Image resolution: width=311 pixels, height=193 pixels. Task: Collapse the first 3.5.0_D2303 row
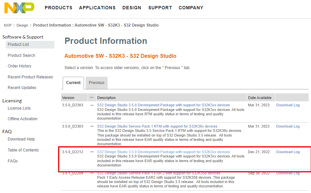pos(92,105)
